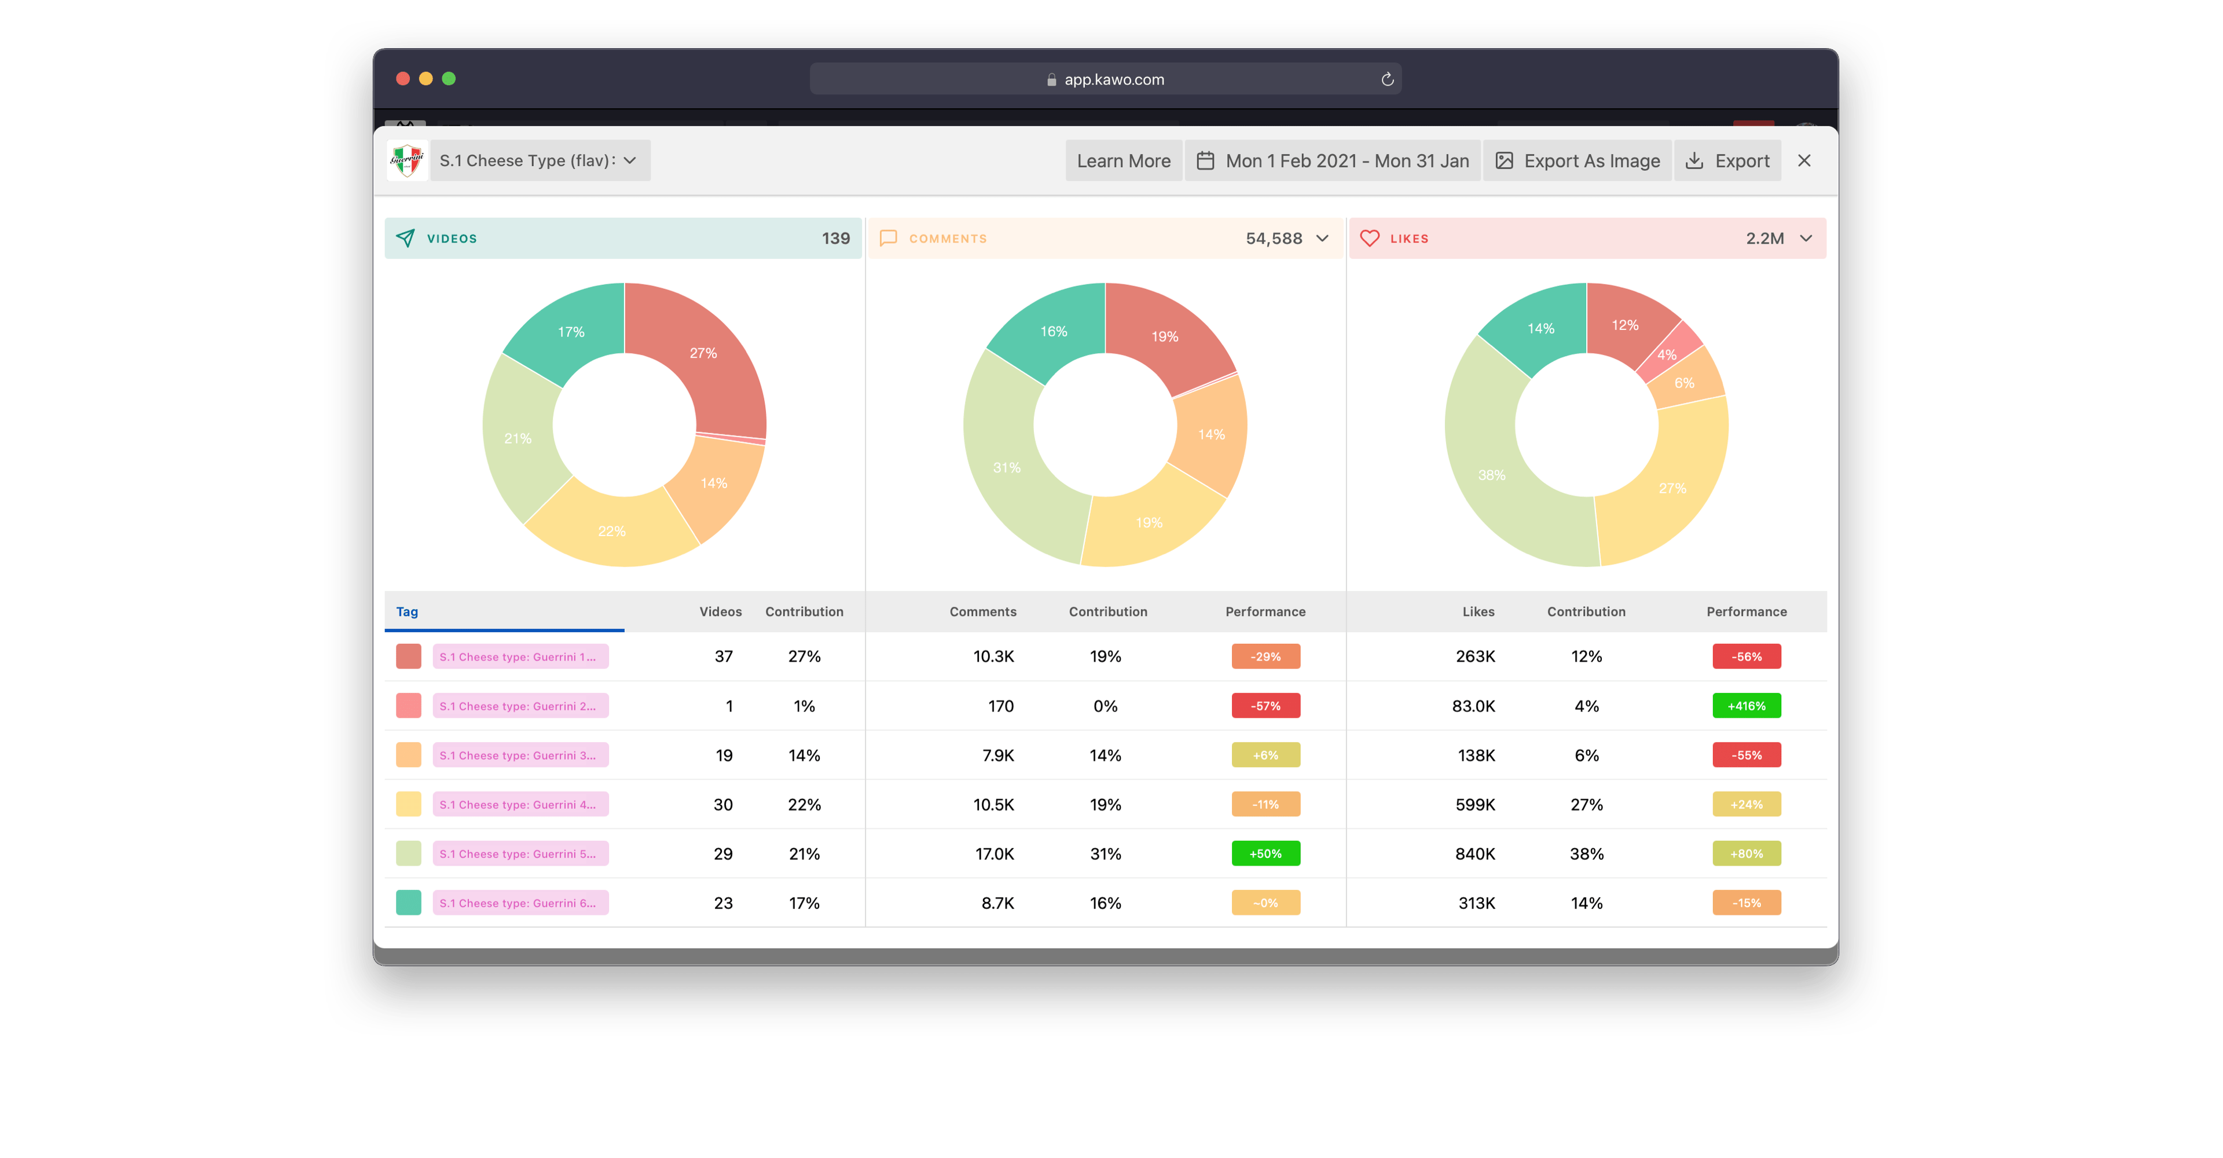This screenshot has width=2223, height=1158.
Task: Click the Learn More button
Action: coord(1124,160)
